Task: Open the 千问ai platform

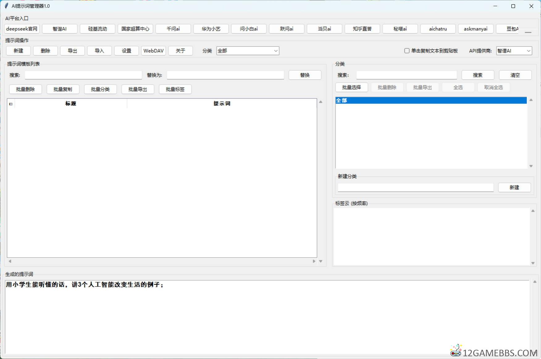Action: [x=173, y=29]
